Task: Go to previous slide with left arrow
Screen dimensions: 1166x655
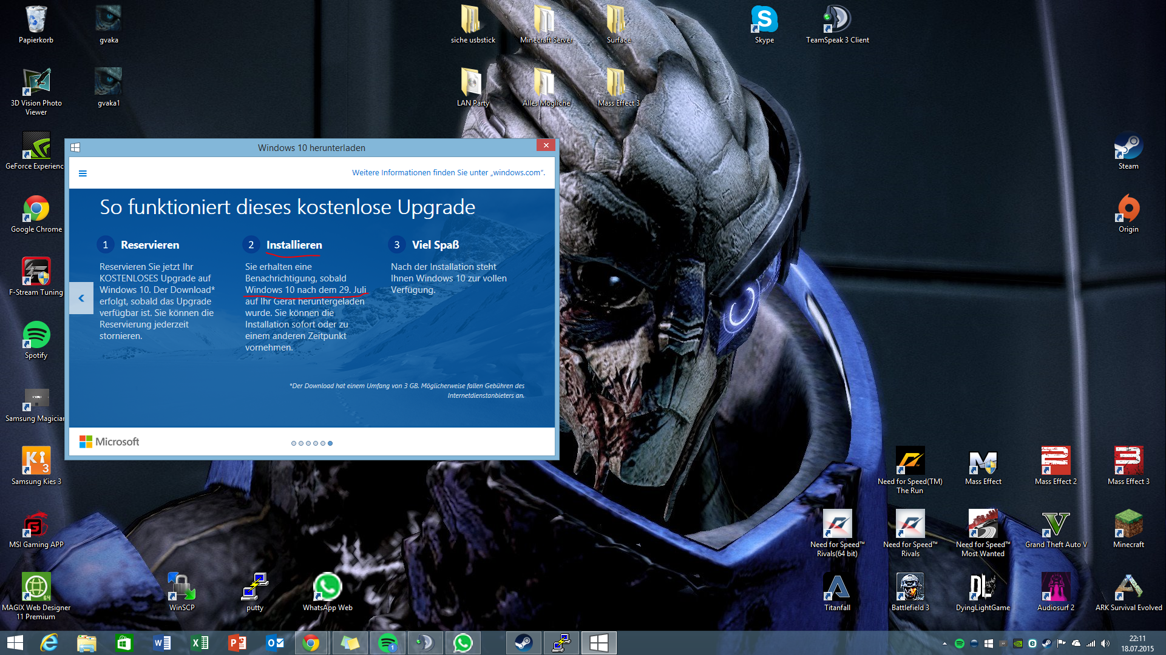Action: pos(81,298)
